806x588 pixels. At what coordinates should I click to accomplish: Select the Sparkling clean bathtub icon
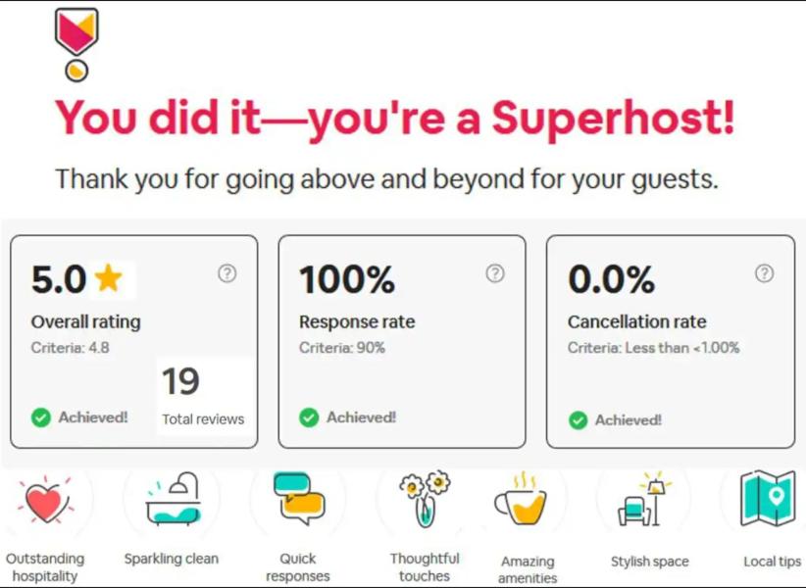[x=173, y=500]
